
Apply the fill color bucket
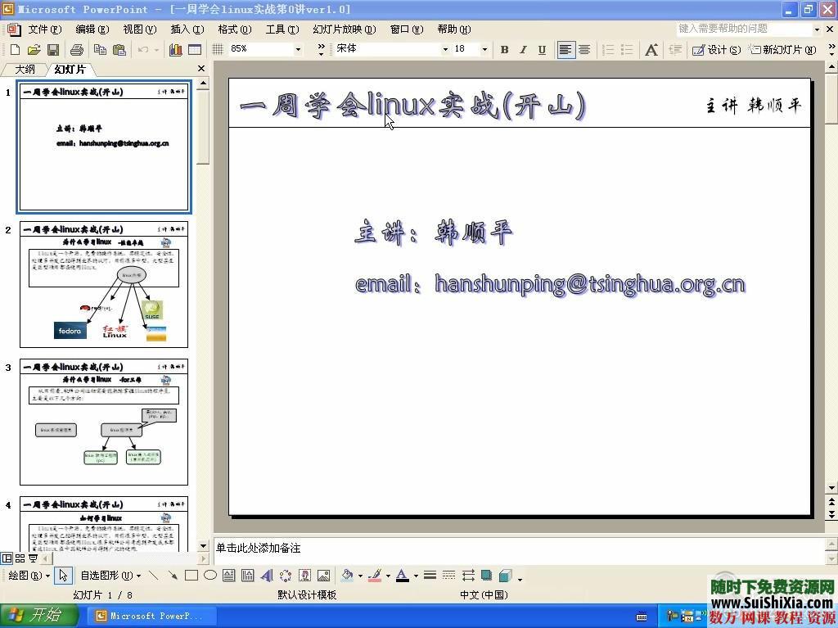(x=347, y=576)
